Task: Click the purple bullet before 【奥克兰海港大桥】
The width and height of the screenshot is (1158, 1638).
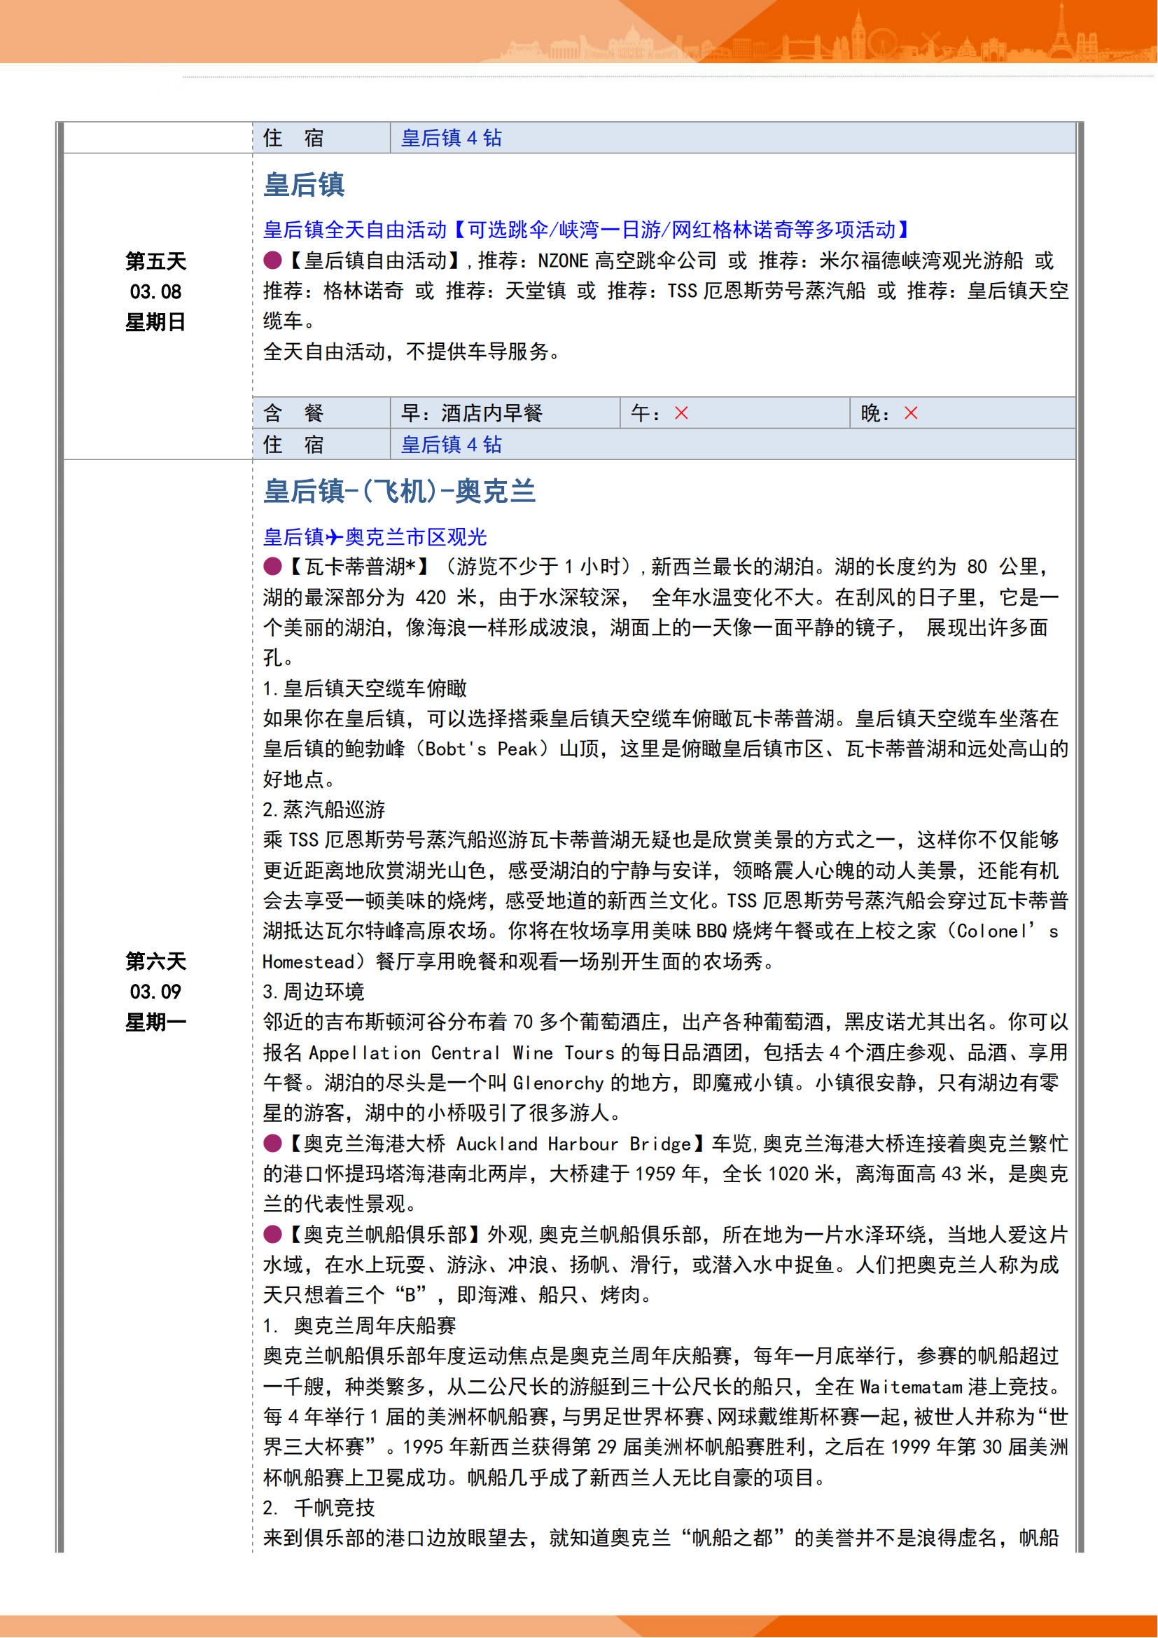Action: point(272,1144)
